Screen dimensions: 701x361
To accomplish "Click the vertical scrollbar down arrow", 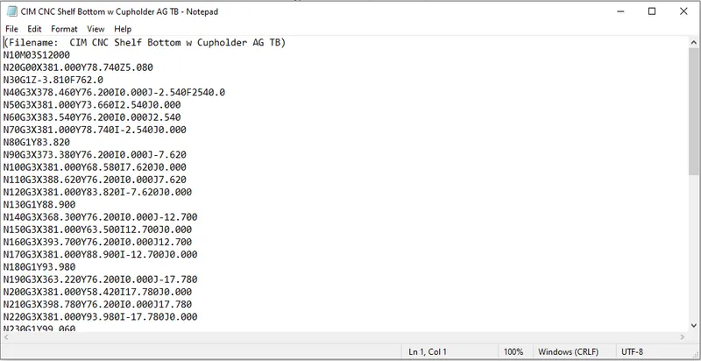I will click(694, 325).
